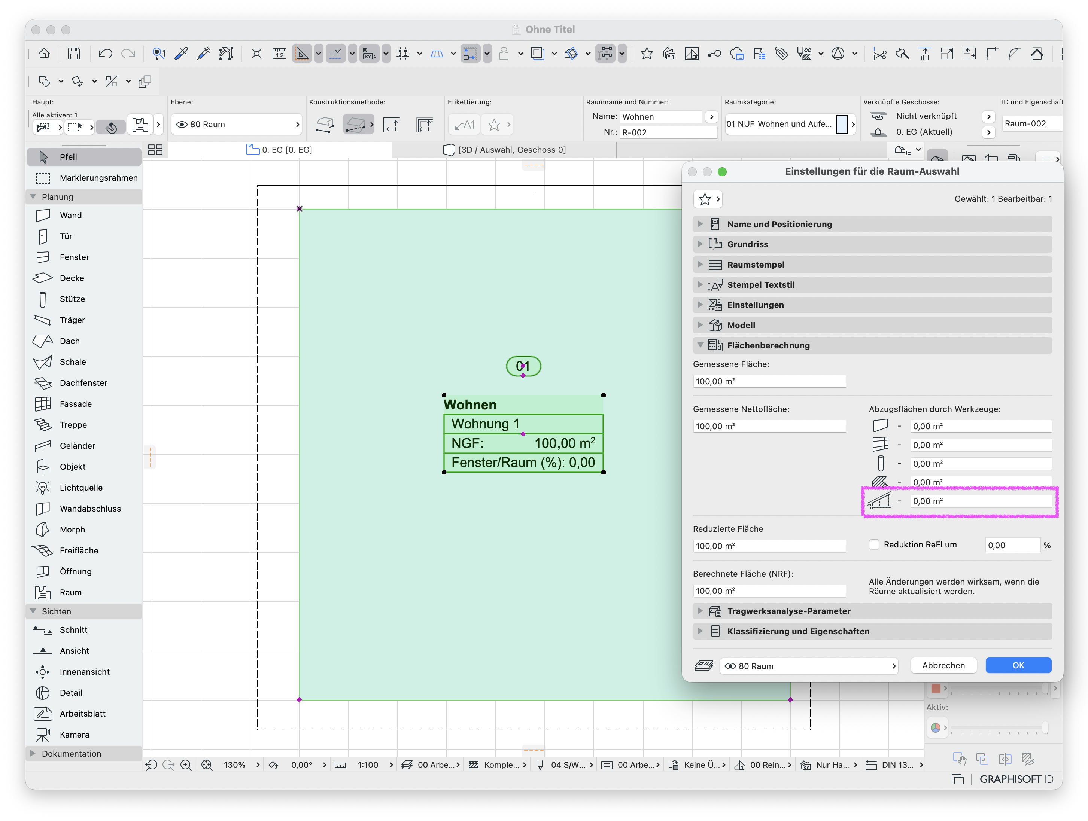Select the Wand tool in toolbox

pos(83,215)
